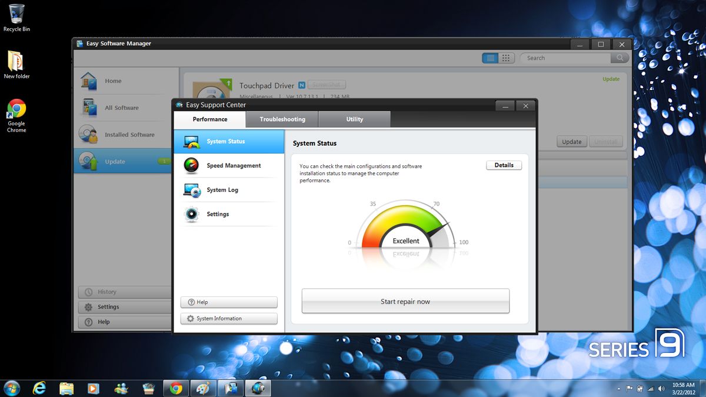
Task: Maximize the Easy Software Manager window
Action: click(601, 44)
